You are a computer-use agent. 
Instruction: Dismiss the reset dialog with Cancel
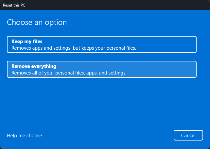coord(188,135)
